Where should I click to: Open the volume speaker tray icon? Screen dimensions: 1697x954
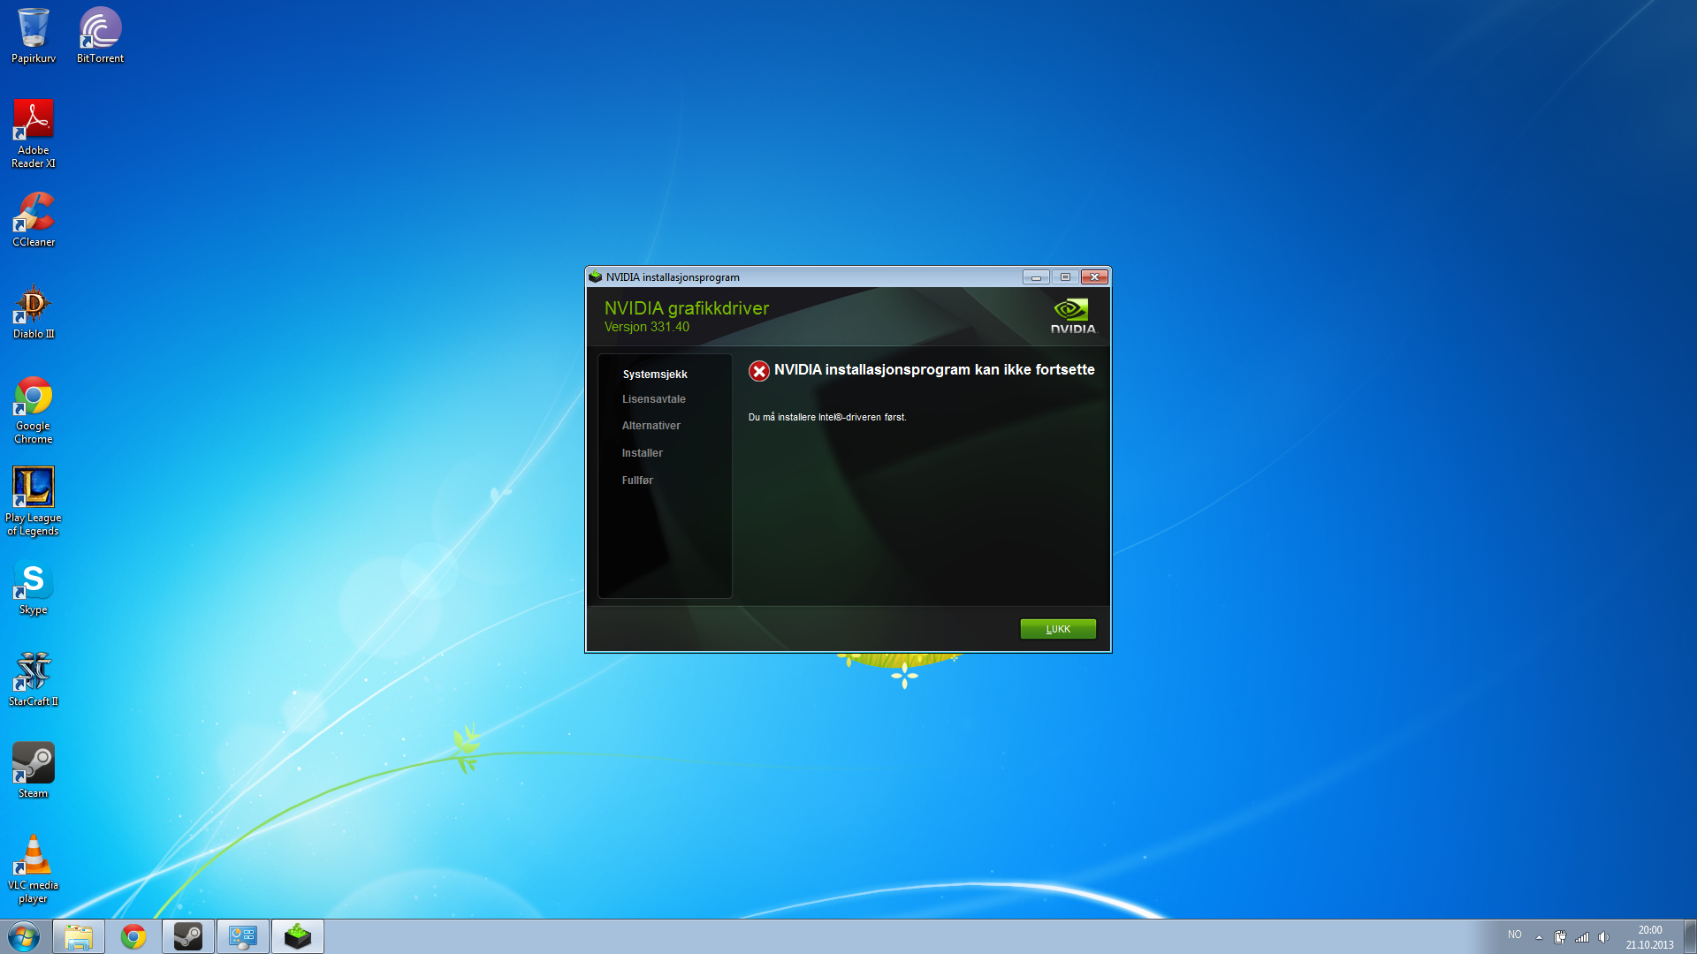1604,937
